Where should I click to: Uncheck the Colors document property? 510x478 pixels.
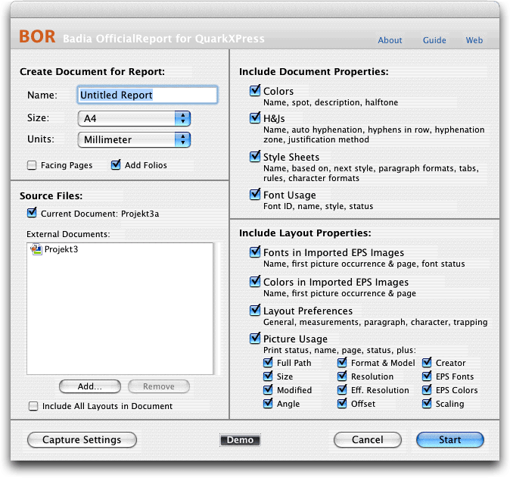coord(255,90)
